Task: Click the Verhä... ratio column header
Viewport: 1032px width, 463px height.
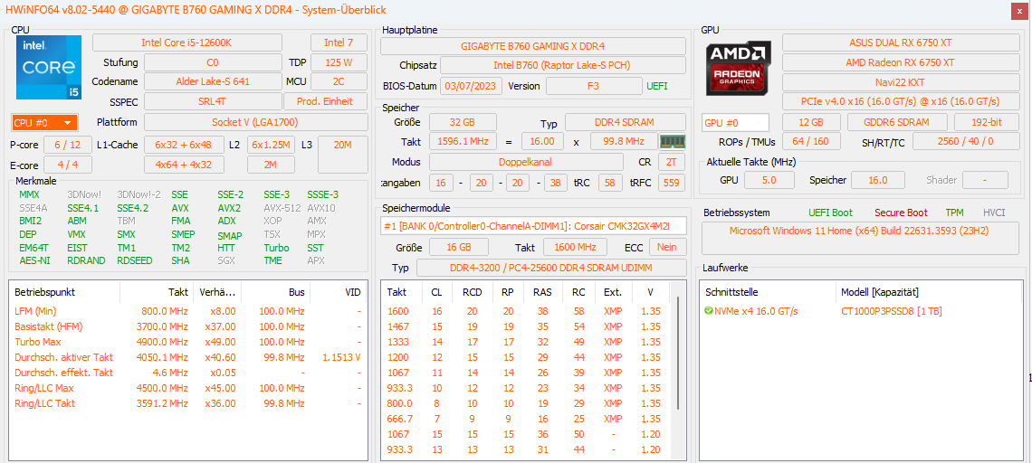Action: click(217, 291)
